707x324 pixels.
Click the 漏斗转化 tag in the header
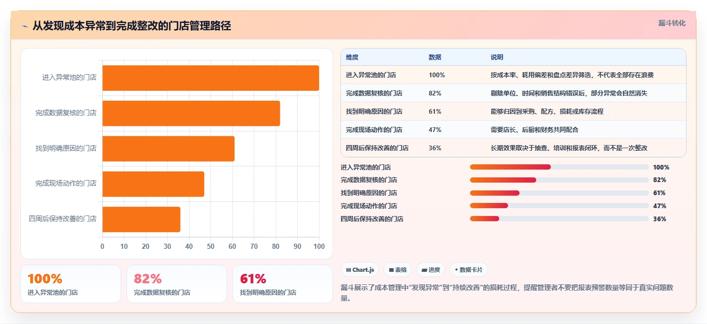tap(671, 23)
